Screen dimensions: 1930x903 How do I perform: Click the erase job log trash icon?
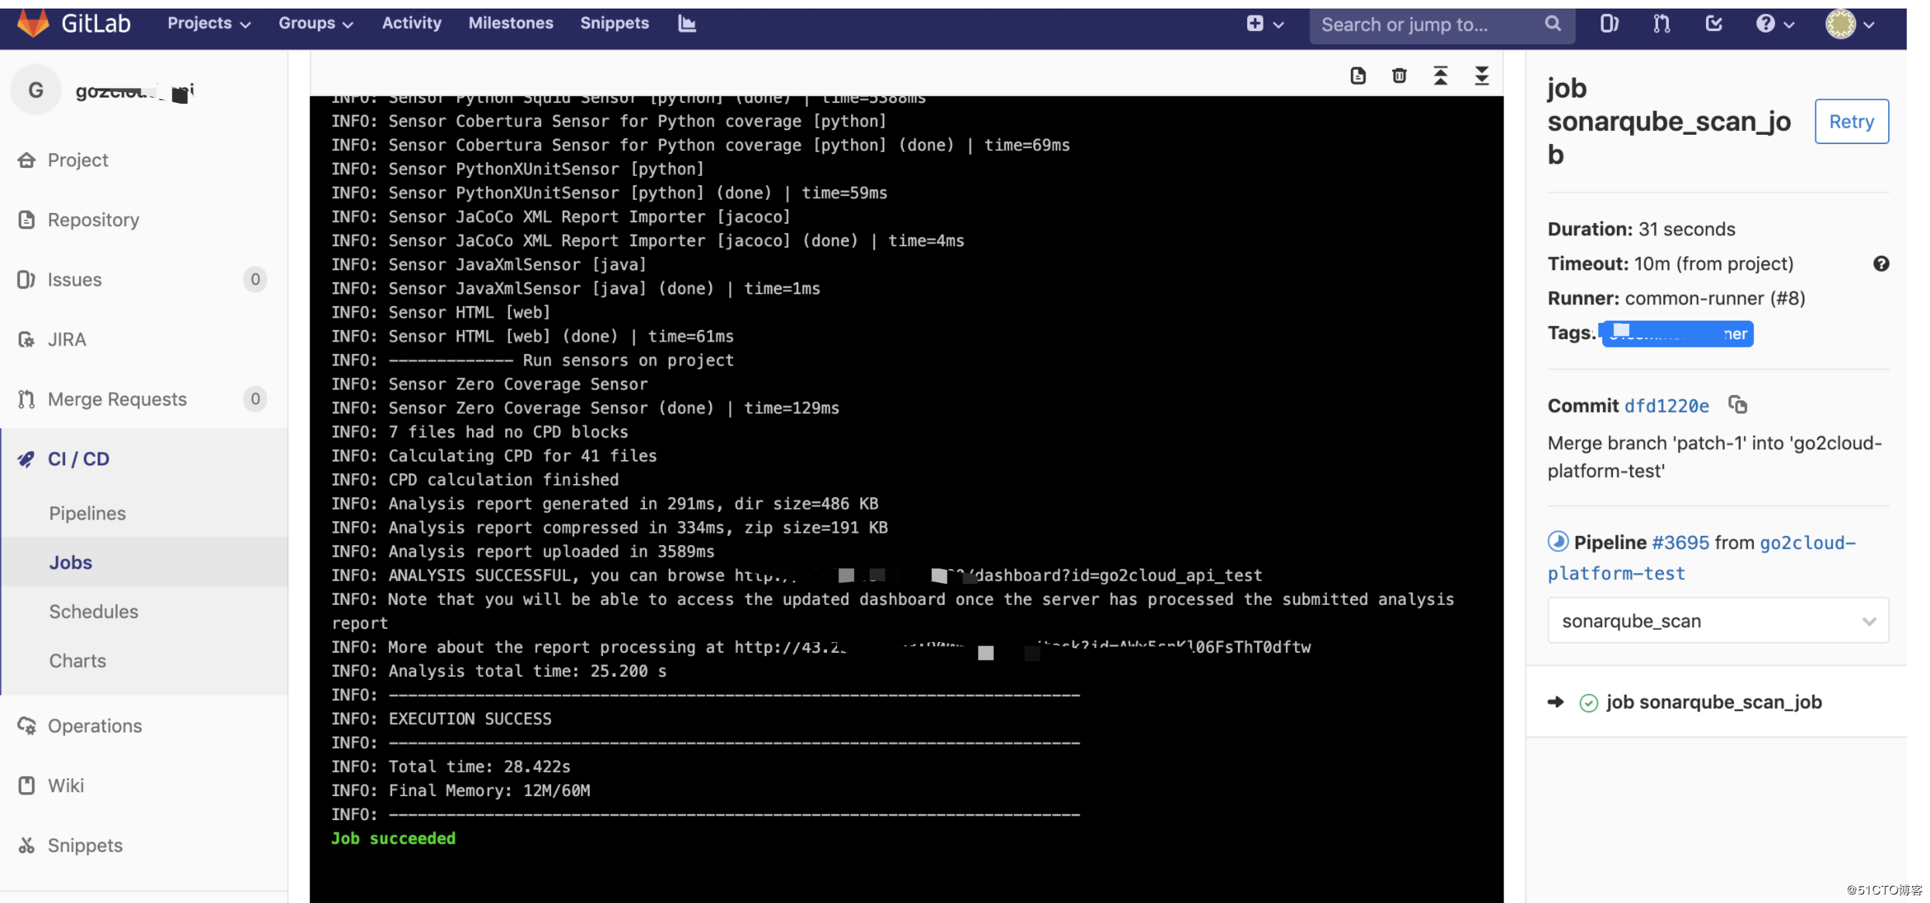(1399, 76)
